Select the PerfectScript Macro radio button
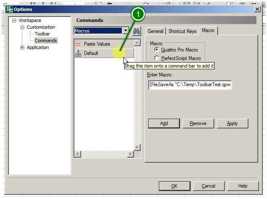The image size is (267, 199). (157, 58)
